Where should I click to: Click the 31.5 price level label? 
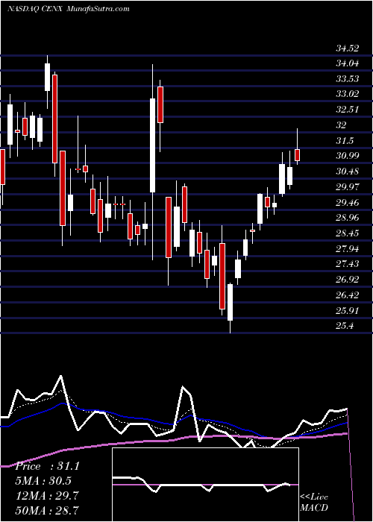coord(345,141)
